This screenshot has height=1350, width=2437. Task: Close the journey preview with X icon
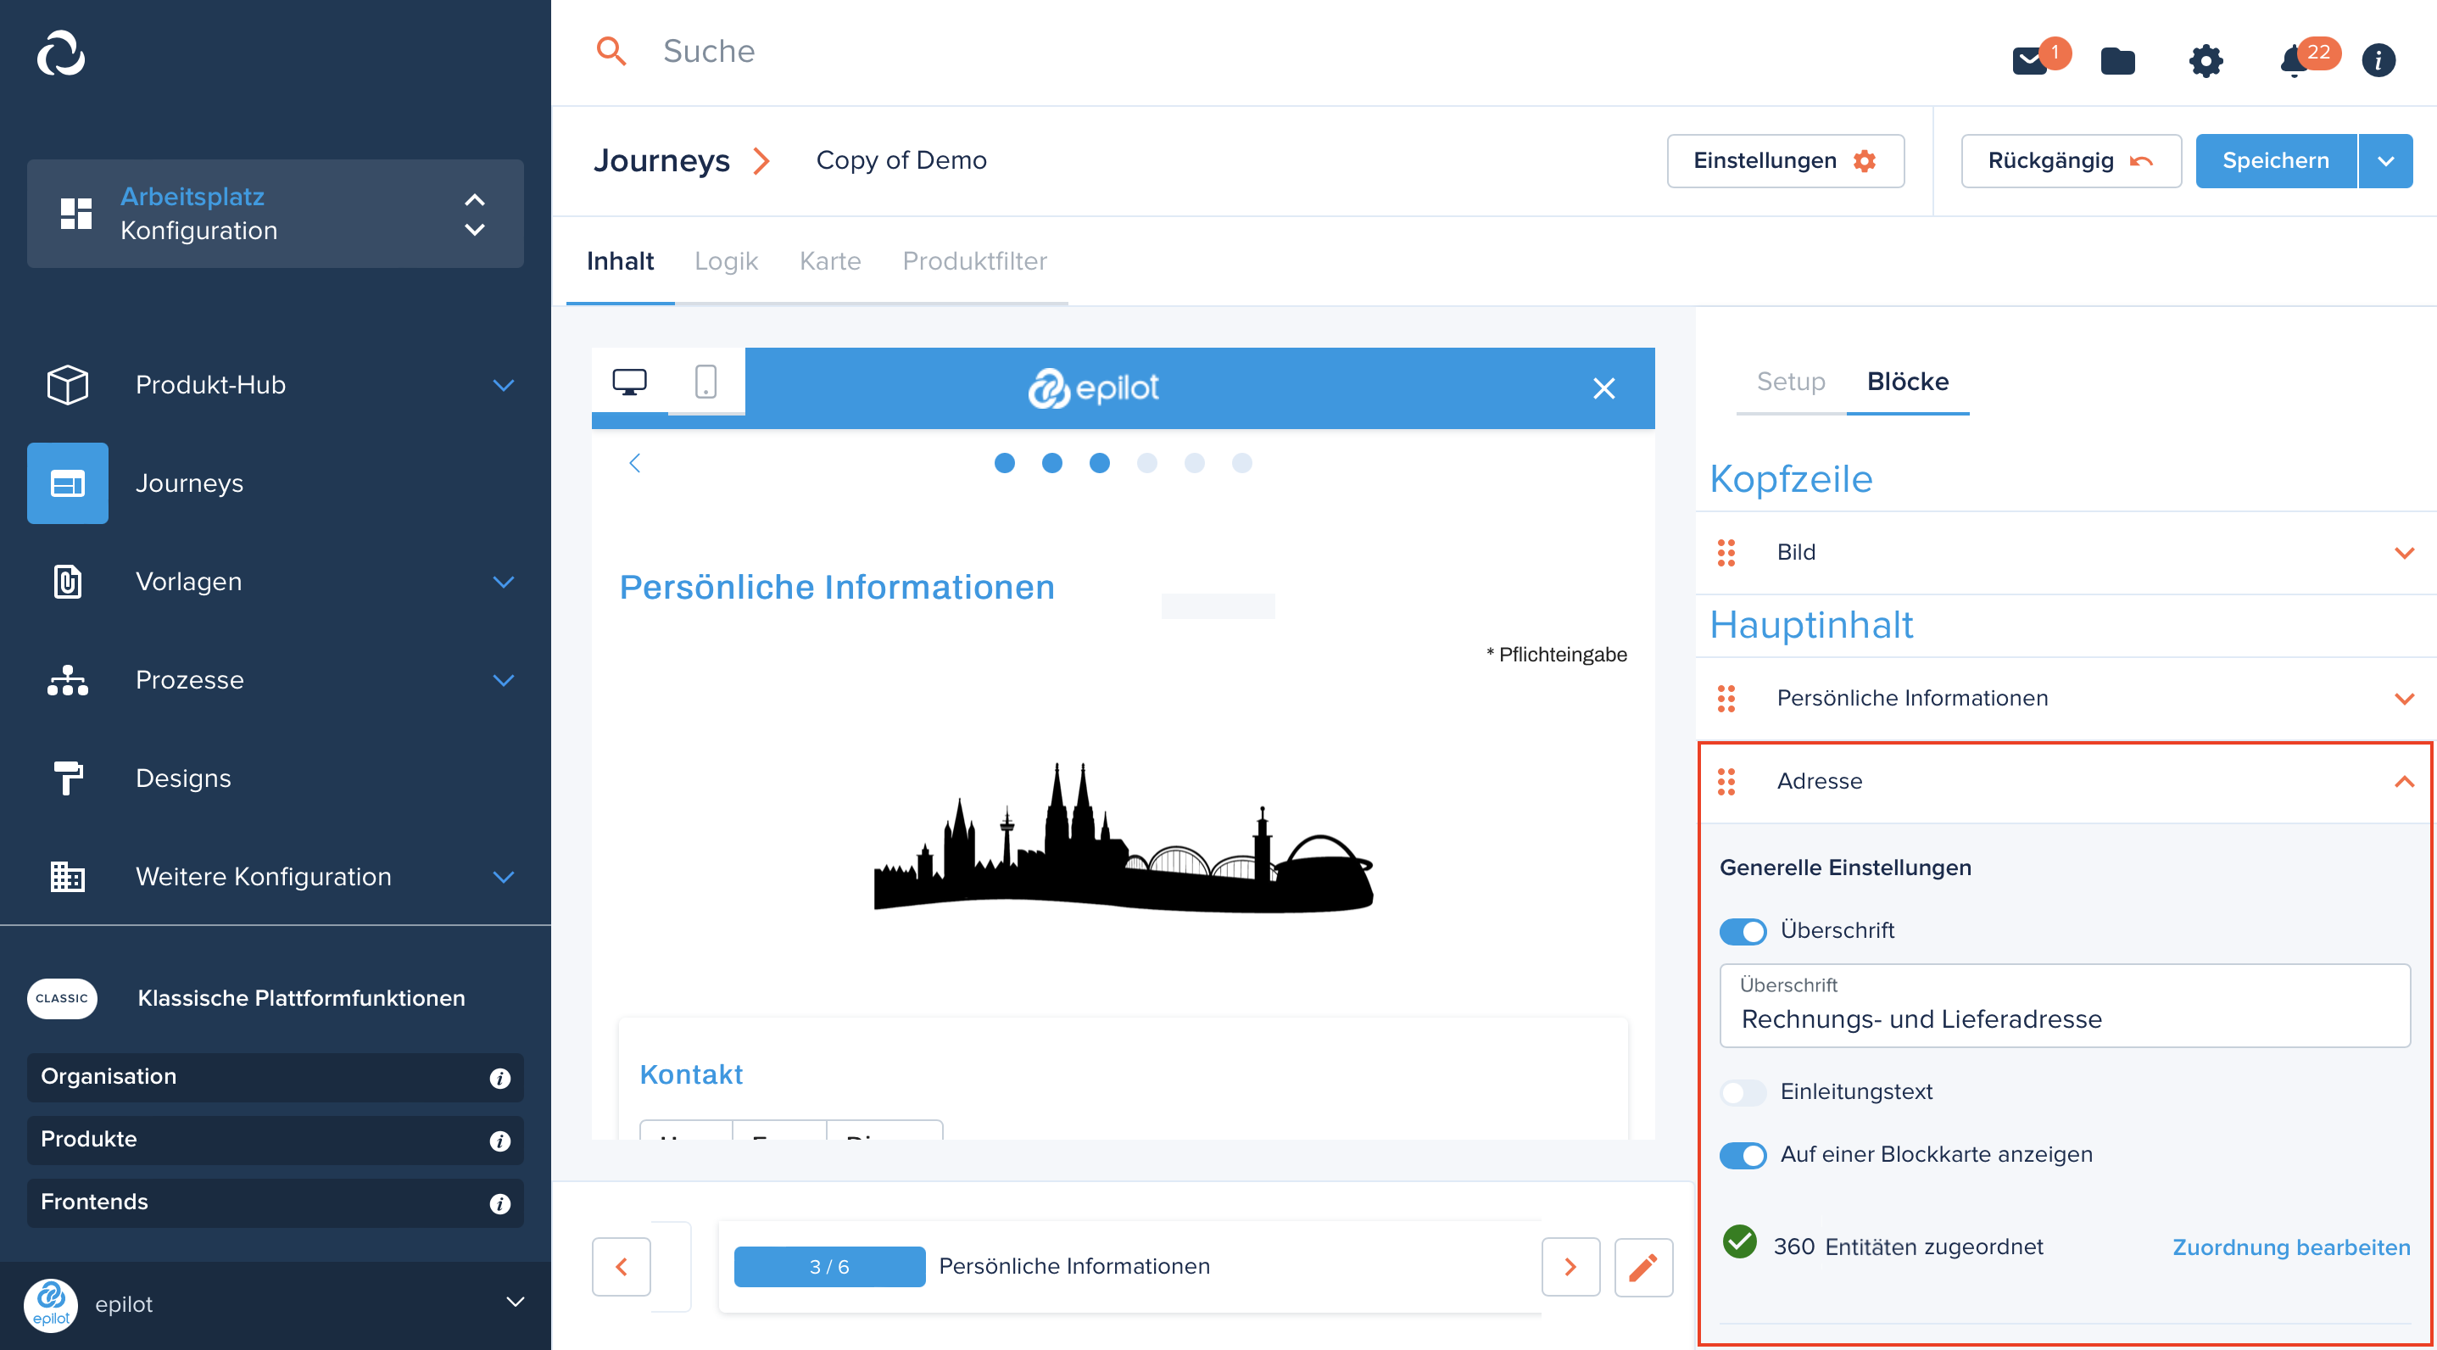pos(1603,388)
